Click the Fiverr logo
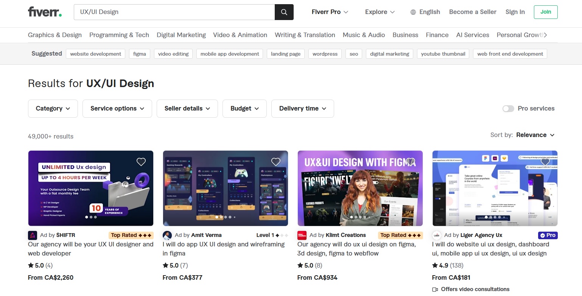Image resolution: width=582 pixels, height=296 pixels. click(x=45, y=12)
